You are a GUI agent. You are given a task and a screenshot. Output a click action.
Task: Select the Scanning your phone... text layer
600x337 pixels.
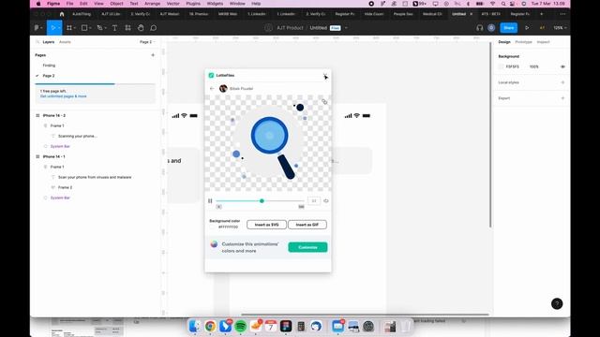[78, 136]
